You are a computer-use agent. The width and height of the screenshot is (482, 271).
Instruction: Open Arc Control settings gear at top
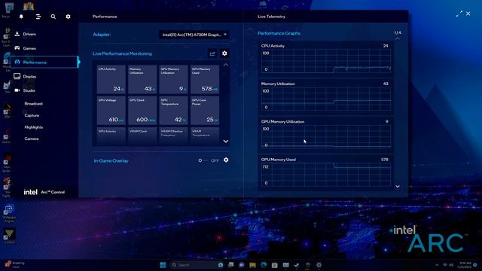tap(68, 17)
